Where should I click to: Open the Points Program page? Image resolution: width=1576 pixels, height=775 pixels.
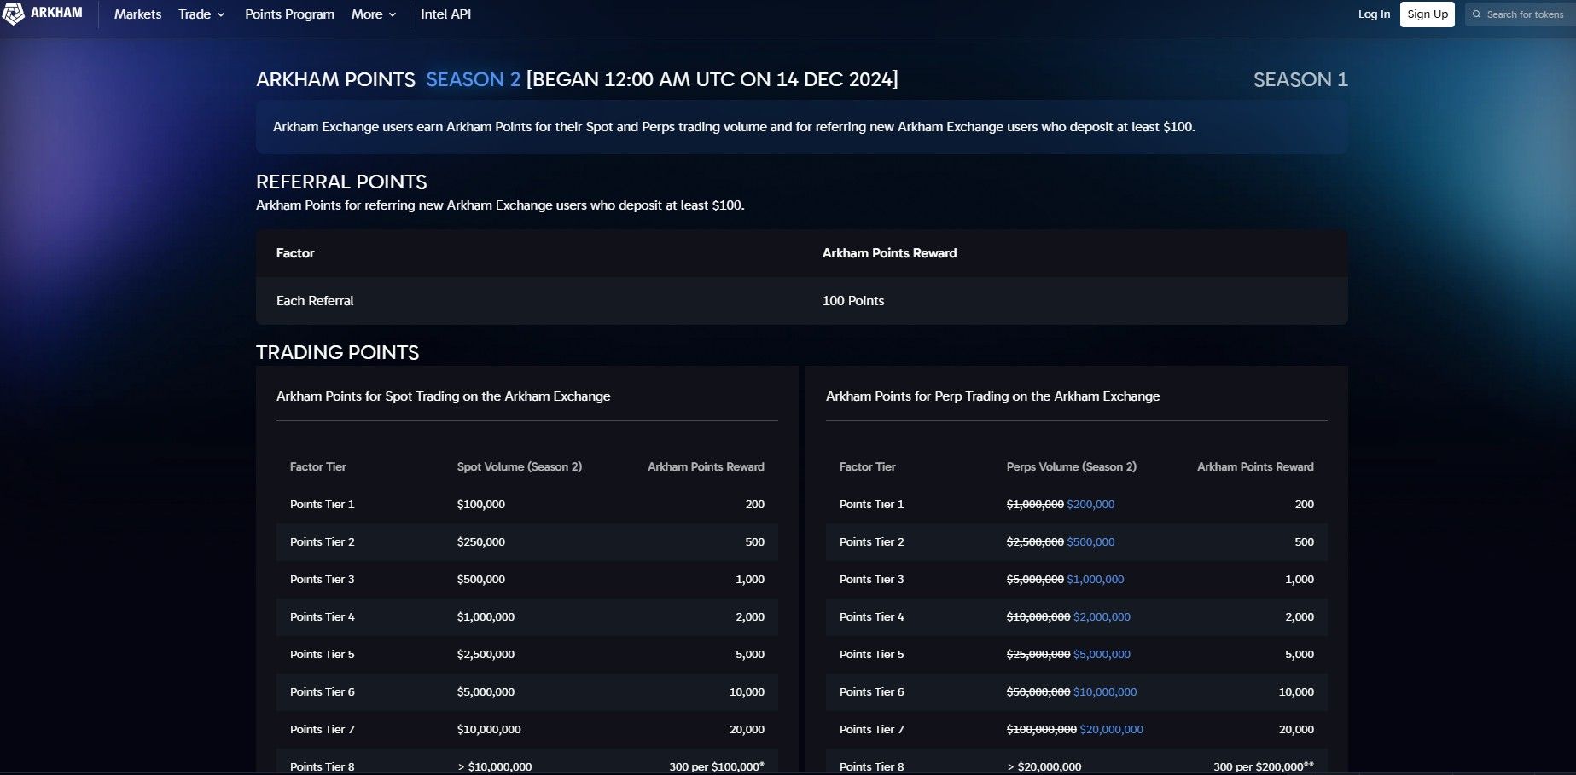(289, 14)
